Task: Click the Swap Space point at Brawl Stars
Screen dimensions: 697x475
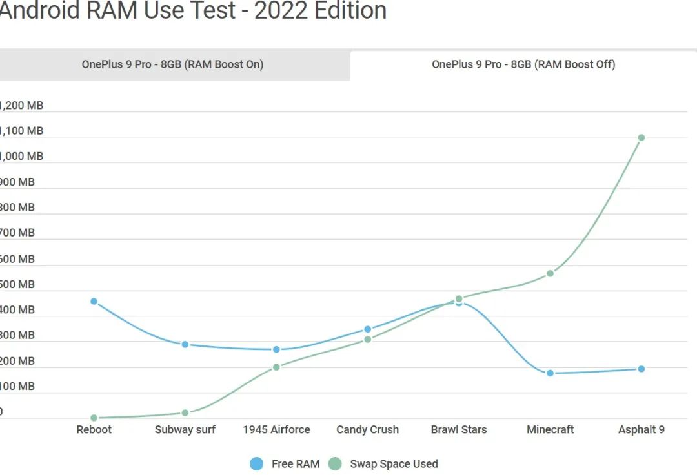Action: 459,299
